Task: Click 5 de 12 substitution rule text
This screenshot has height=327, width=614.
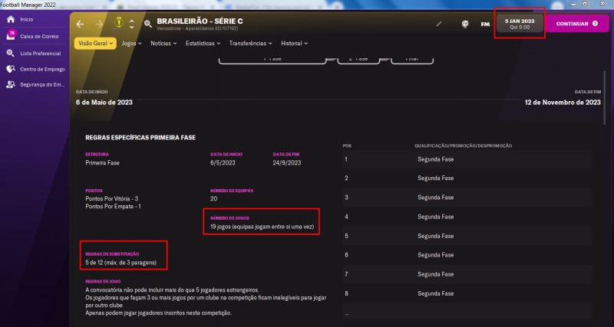Action: (121, 263)
